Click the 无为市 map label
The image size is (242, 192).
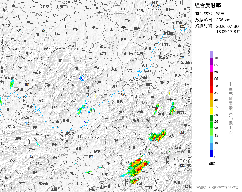pyautogui.click(x=130, y=70)
